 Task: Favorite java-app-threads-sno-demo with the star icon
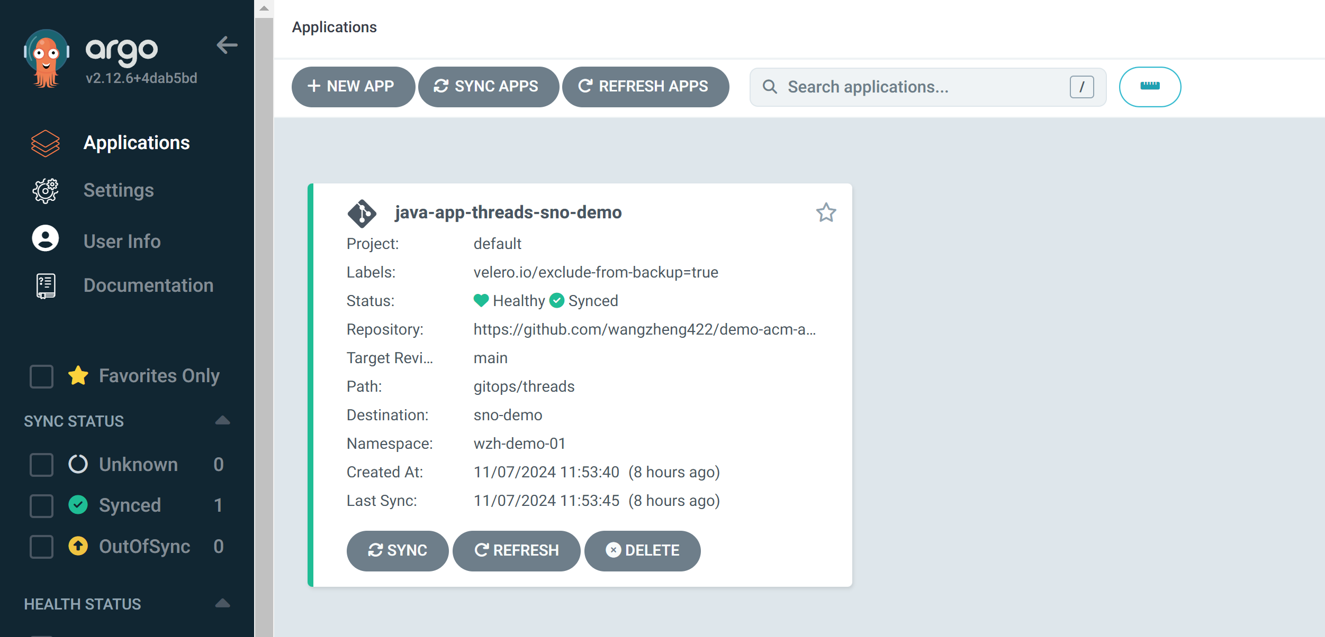(825, 213)
